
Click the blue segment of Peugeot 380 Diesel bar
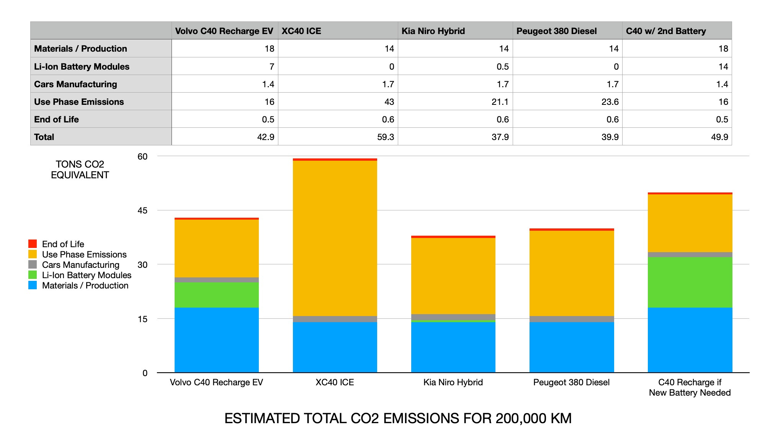tap(572, 347)
